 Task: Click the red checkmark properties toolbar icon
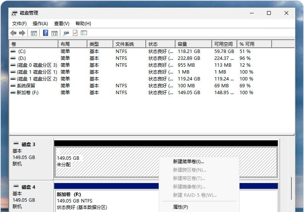(x=75, y=33)
